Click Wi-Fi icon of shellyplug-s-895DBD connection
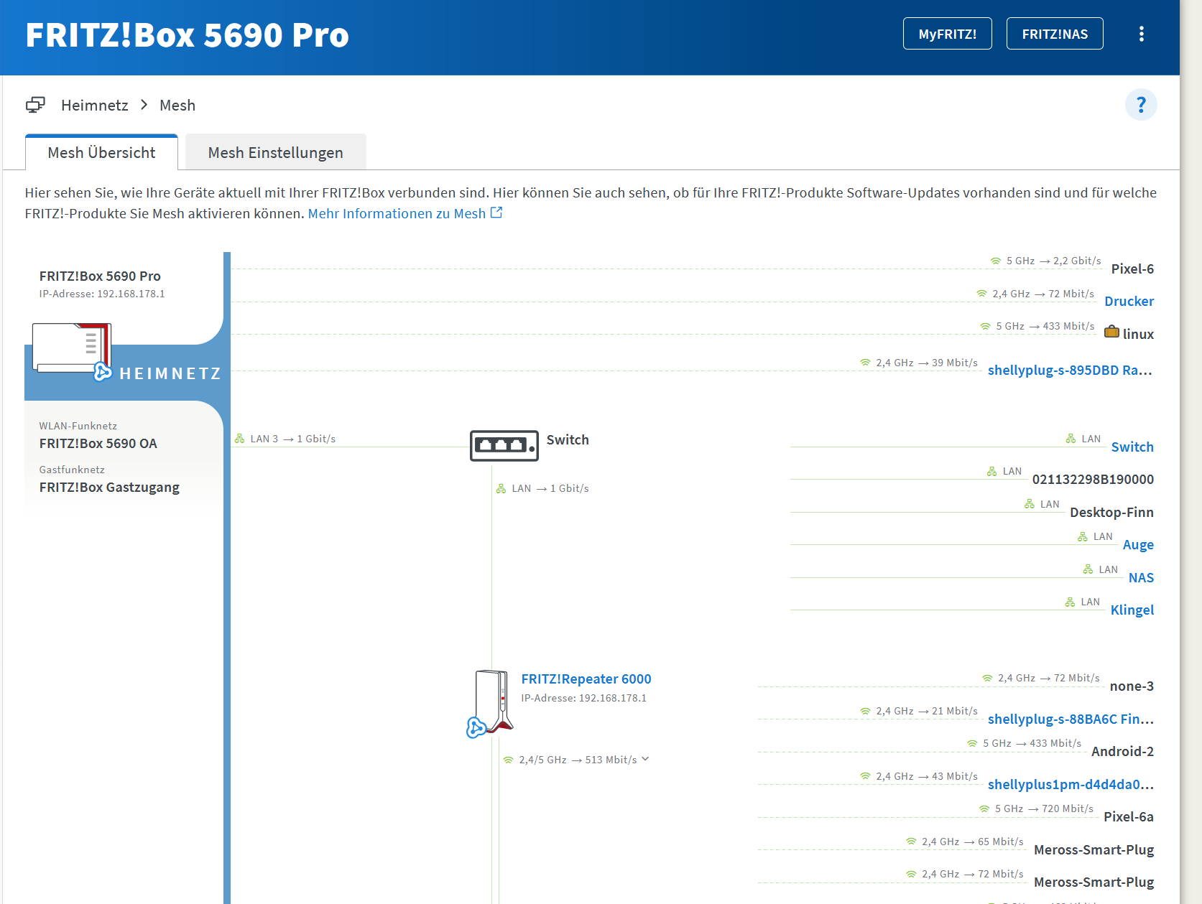The width and height of the screenshot is (1202, 904). coord(865,363)
